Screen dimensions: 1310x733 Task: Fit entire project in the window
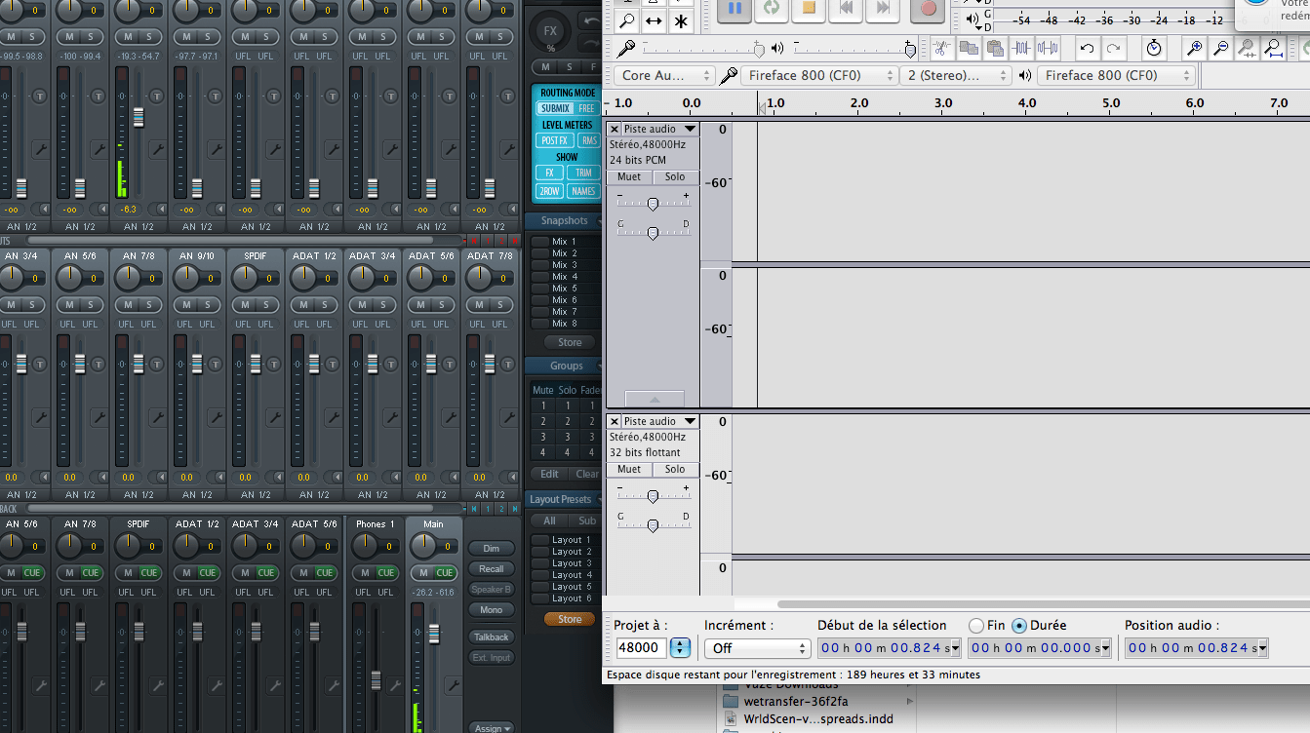point(1273,48)
